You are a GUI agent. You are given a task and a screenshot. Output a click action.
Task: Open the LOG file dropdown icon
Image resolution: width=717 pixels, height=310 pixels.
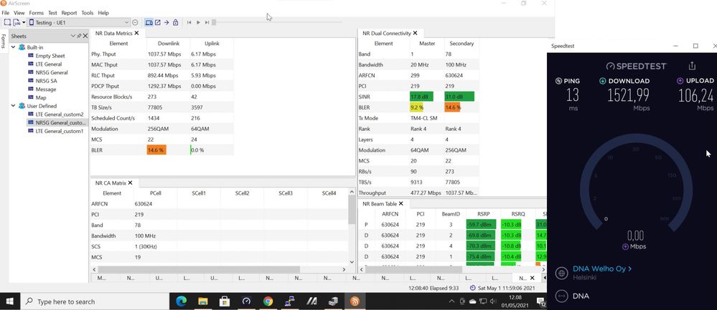[x=19, y=22]
